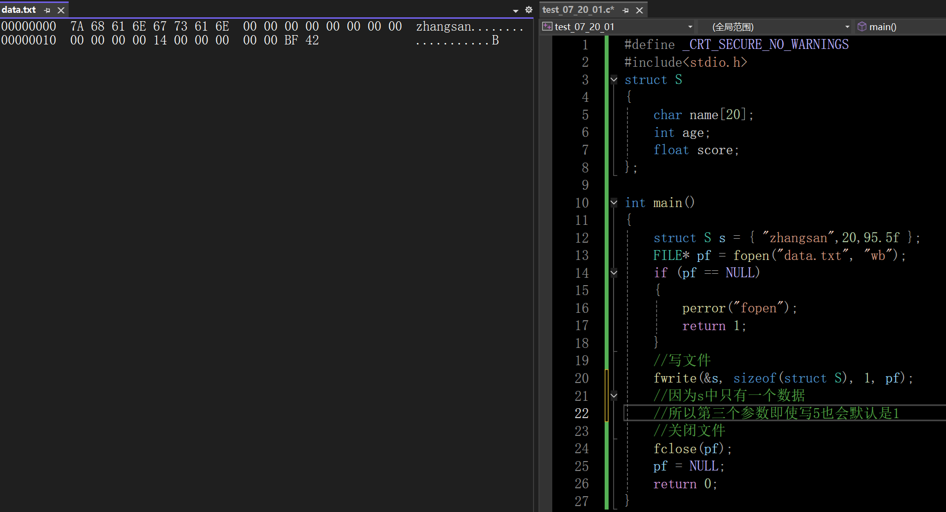Click the return 1 statement
This screenshot has width=946, height=512.
(x=714, y=326)
